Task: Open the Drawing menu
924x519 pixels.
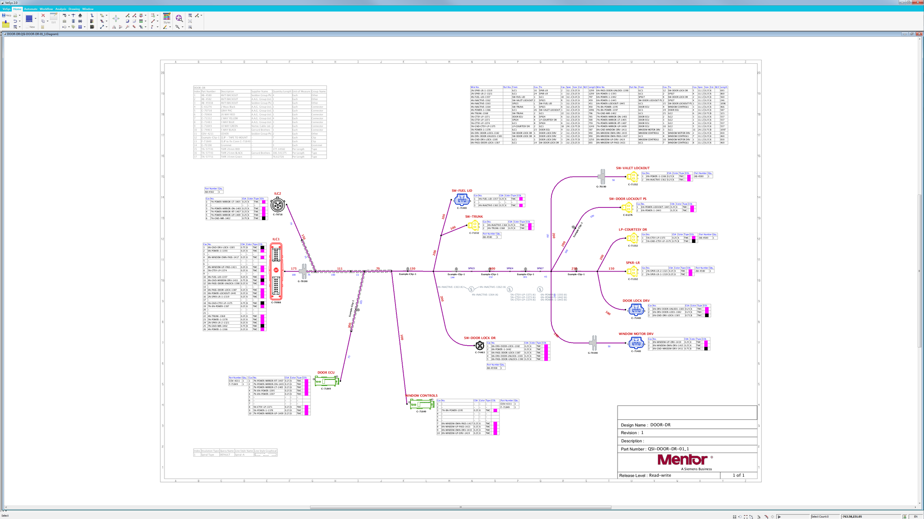Action: tap(74, 9)
